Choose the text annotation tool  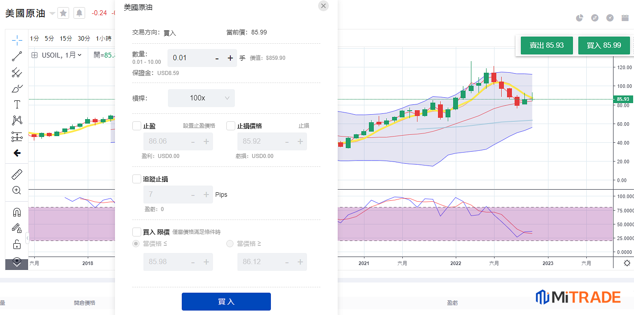click(x=17, y=104)
